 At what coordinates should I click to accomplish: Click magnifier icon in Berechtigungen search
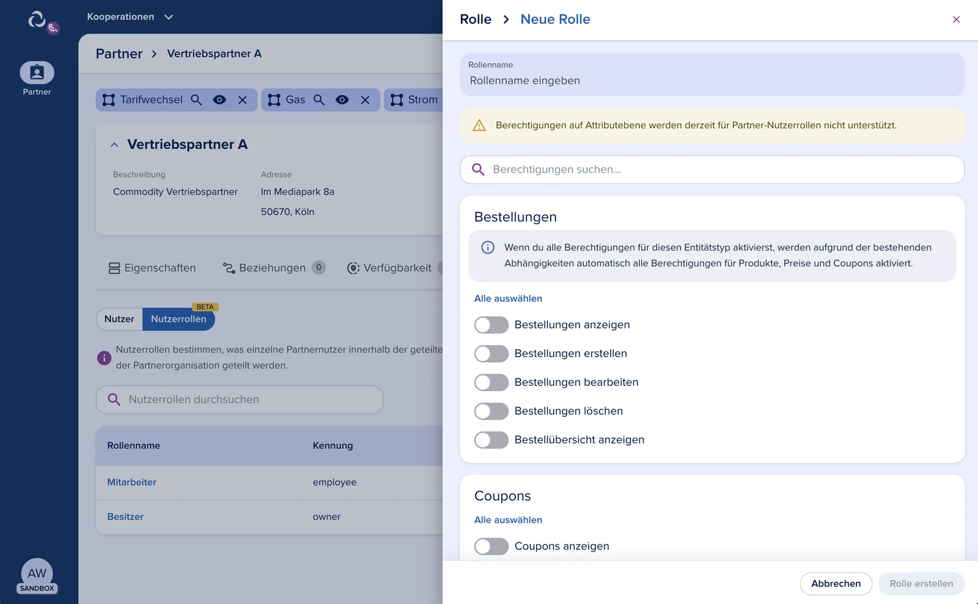pyautogui.click(x=478, y=170)
